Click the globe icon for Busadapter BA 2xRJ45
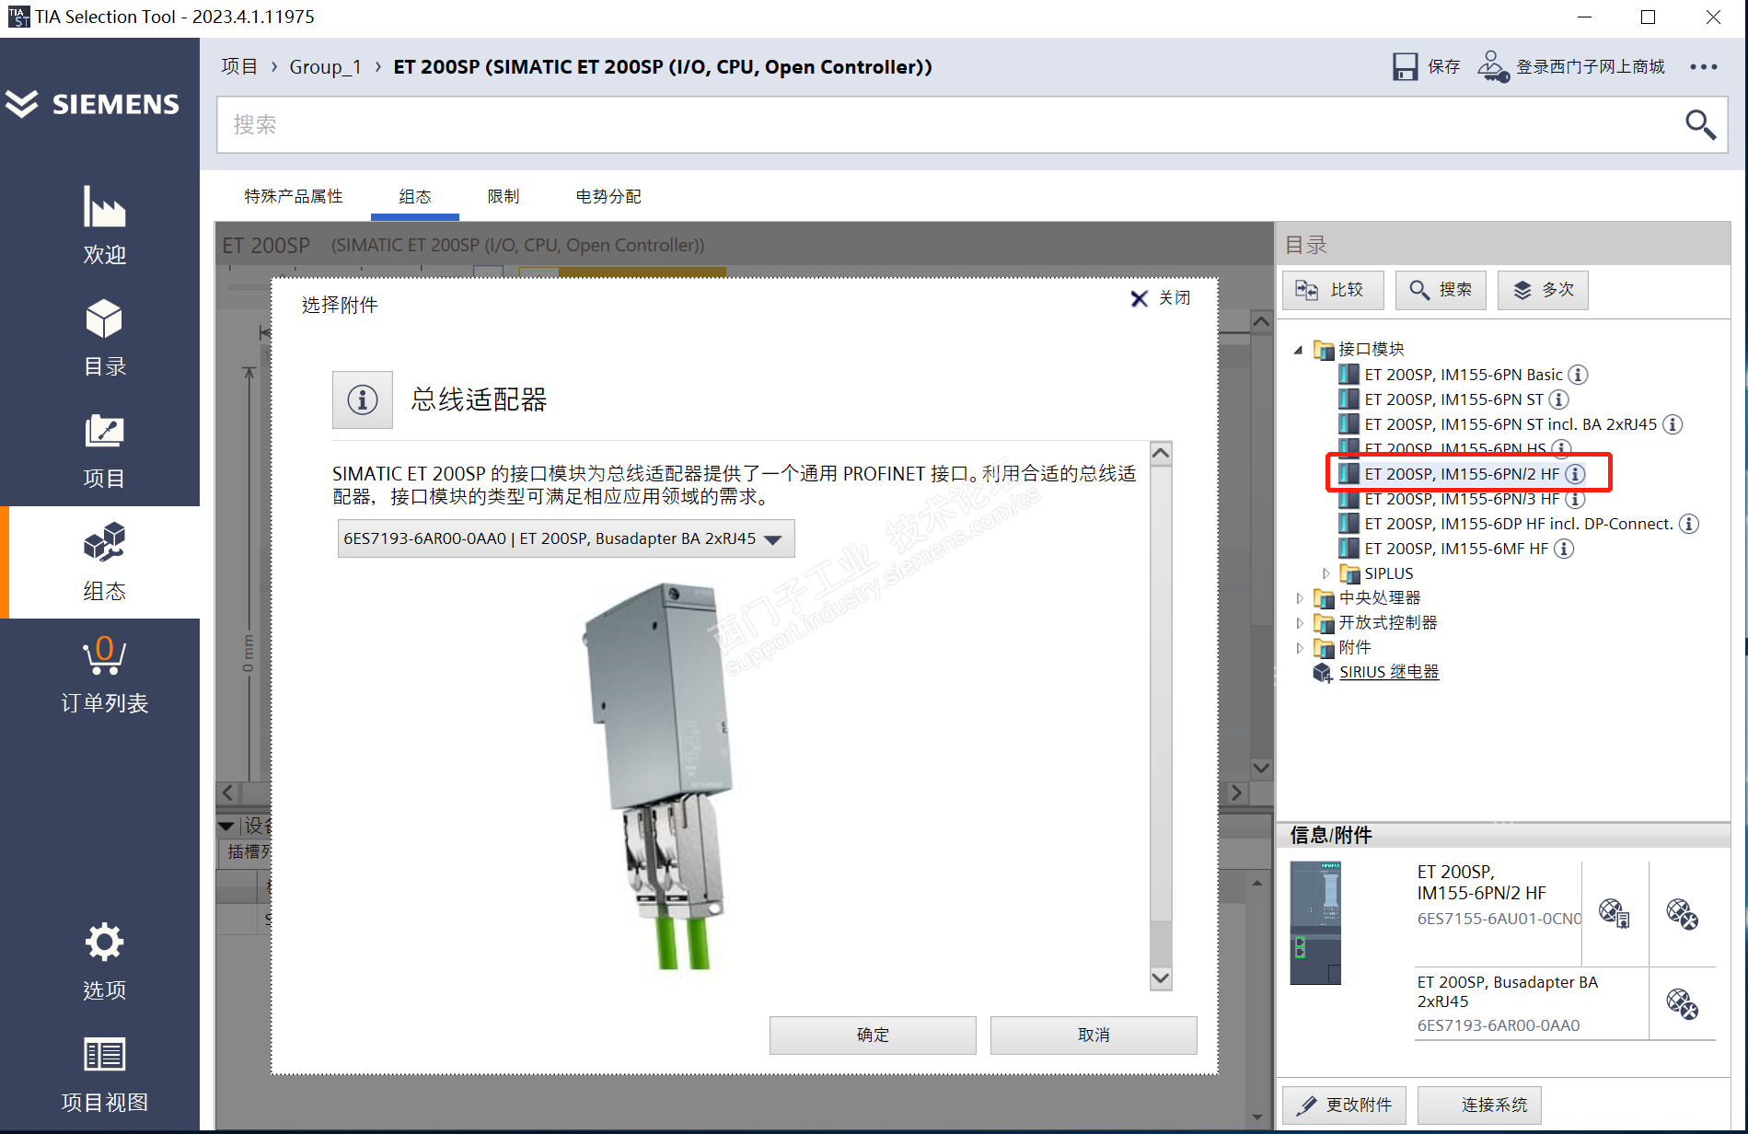The width and height of the screenshot is (1748, 1134). (1682, 1003)
